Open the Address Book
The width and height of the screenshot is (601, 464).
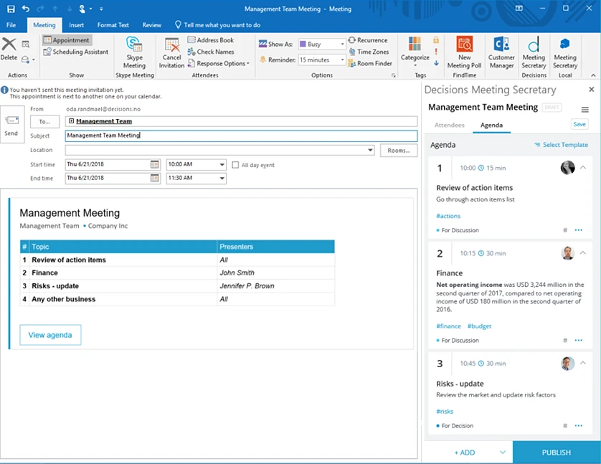pos(210,40)
